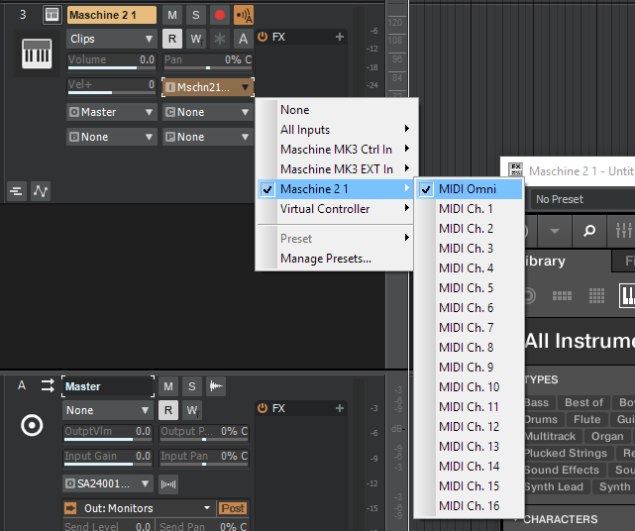Open the Preset submenu
This screenshot has width=635, height=531.
335,239
